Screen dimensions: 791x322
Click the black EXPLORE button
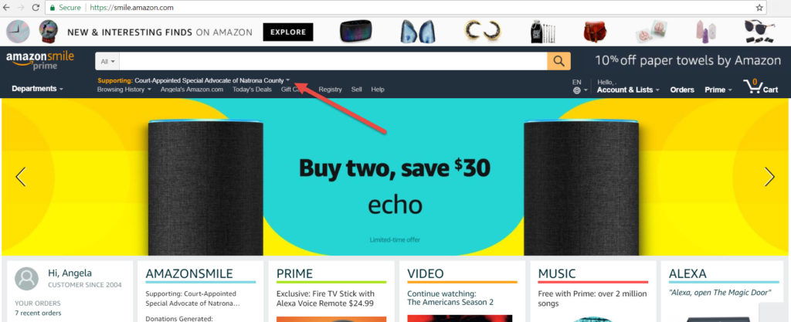[x=288, y=32]
